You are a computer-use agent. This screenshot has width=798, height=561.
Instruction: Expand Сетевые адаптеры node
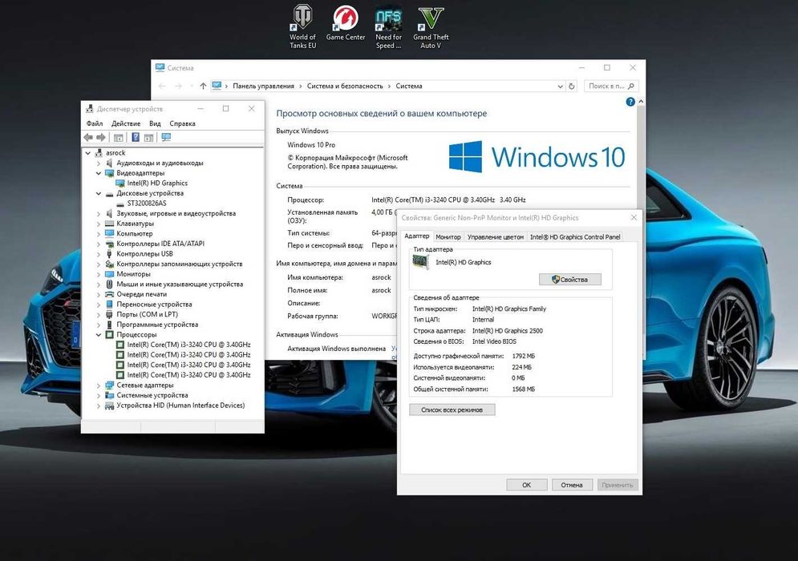98,385
